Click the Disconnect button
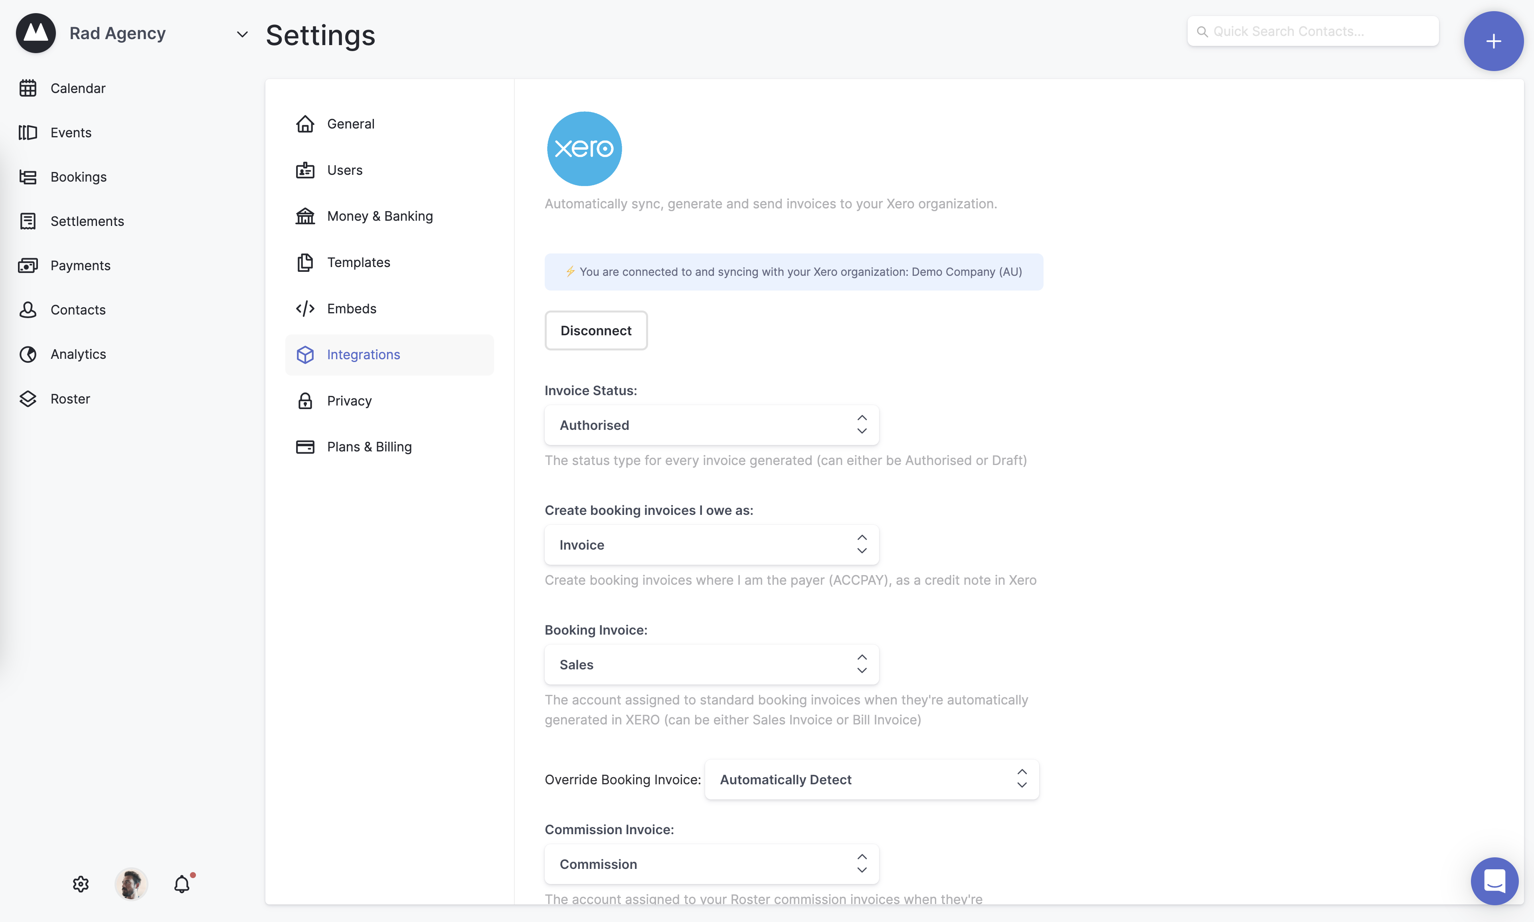The height and width of the screenshot is (922, 1534). tap(595, 330)
